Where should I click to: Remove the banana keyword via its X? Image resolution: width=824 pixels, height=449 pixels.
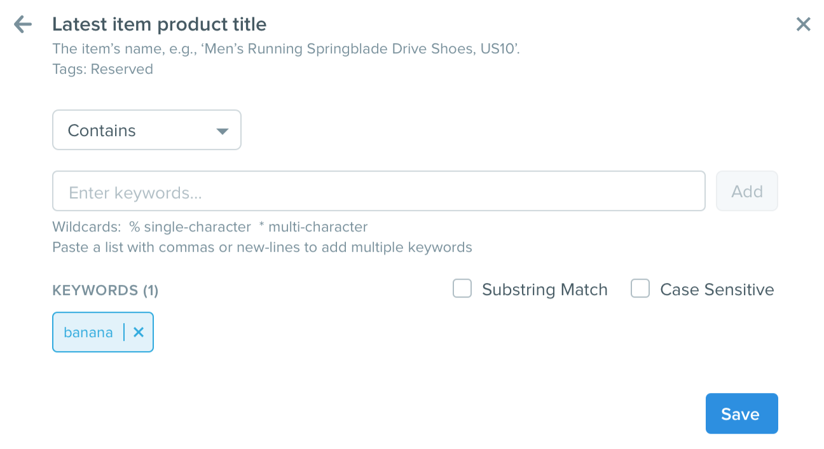[x=139, y=332]
